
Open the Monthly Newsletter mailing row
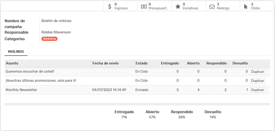[21, 90]
